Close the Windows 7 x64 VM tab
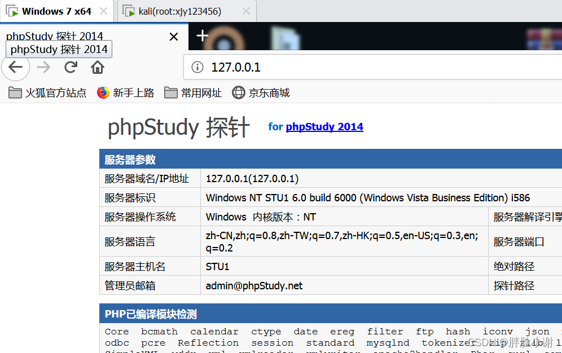This screenshot has height=353, width=562. (103, 11)
